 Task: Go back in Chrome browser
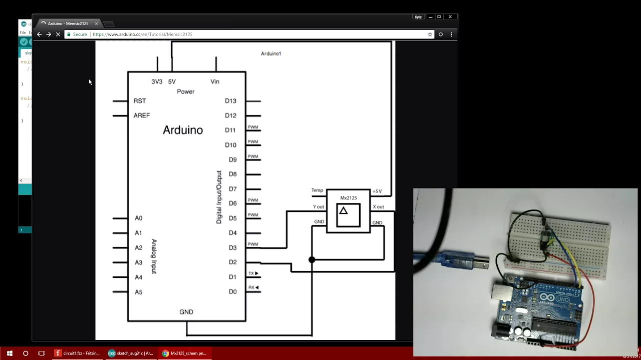point(39,34)
